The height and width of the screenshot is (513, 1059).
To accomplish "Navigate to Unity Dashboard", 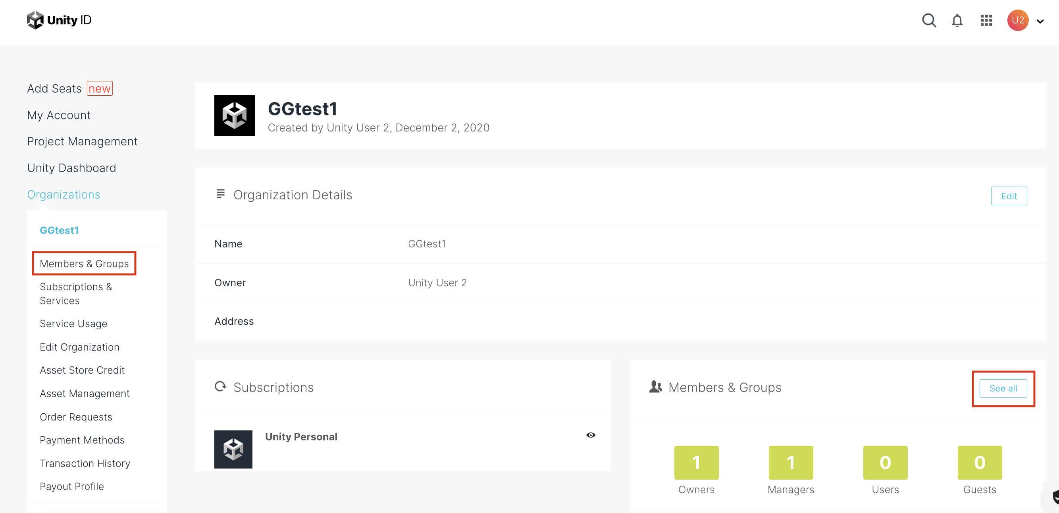I will [71, 168].
